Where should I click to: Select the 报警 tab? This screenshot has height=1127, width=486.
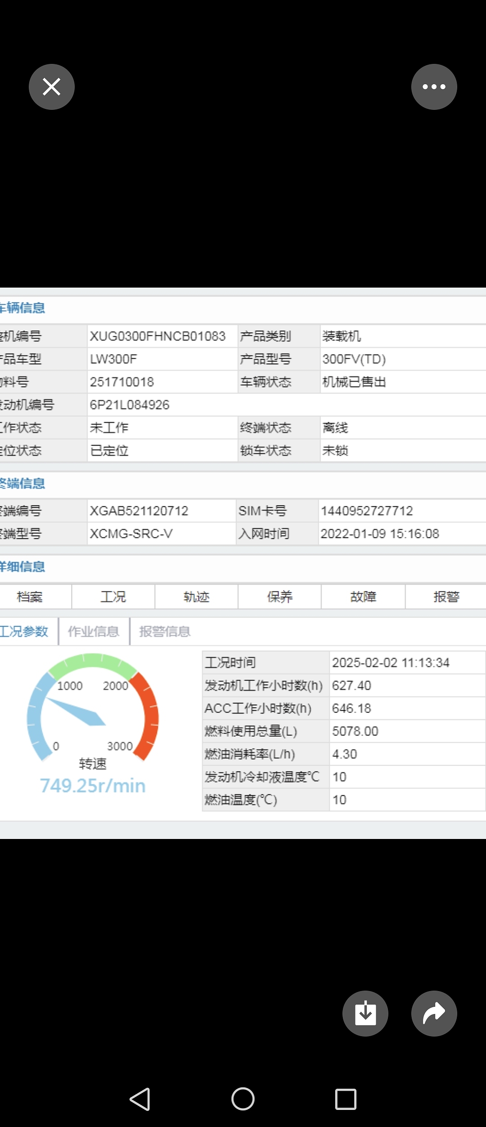point(446,597)
